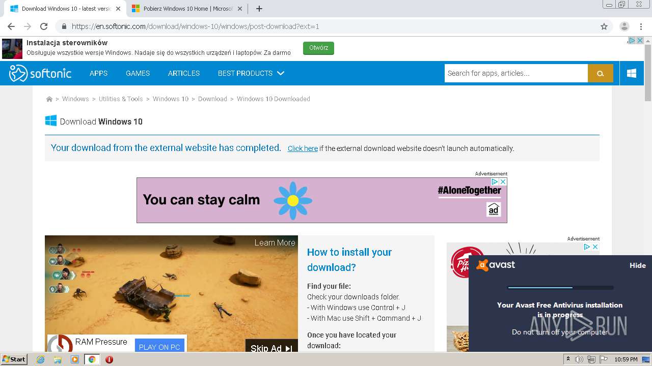The height and width of the screenshot is (366, 652).
Task: Focus the Search for apps field
Action: click(x=516, y=73)
